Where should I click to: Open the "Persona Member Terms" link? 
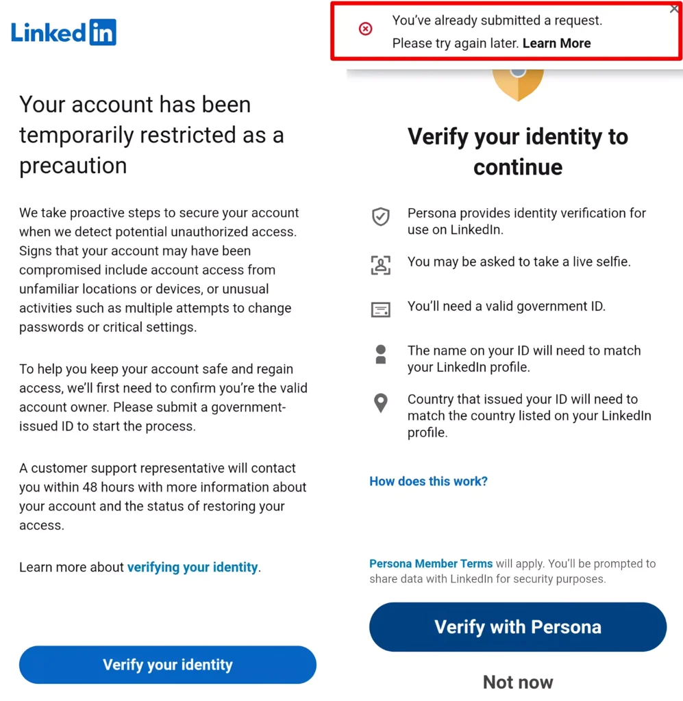[x=431, y=563]
